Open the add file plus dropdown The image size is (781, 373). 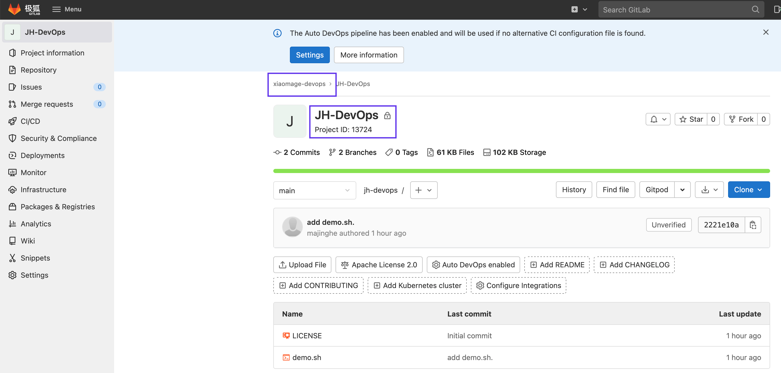point(423,190)
